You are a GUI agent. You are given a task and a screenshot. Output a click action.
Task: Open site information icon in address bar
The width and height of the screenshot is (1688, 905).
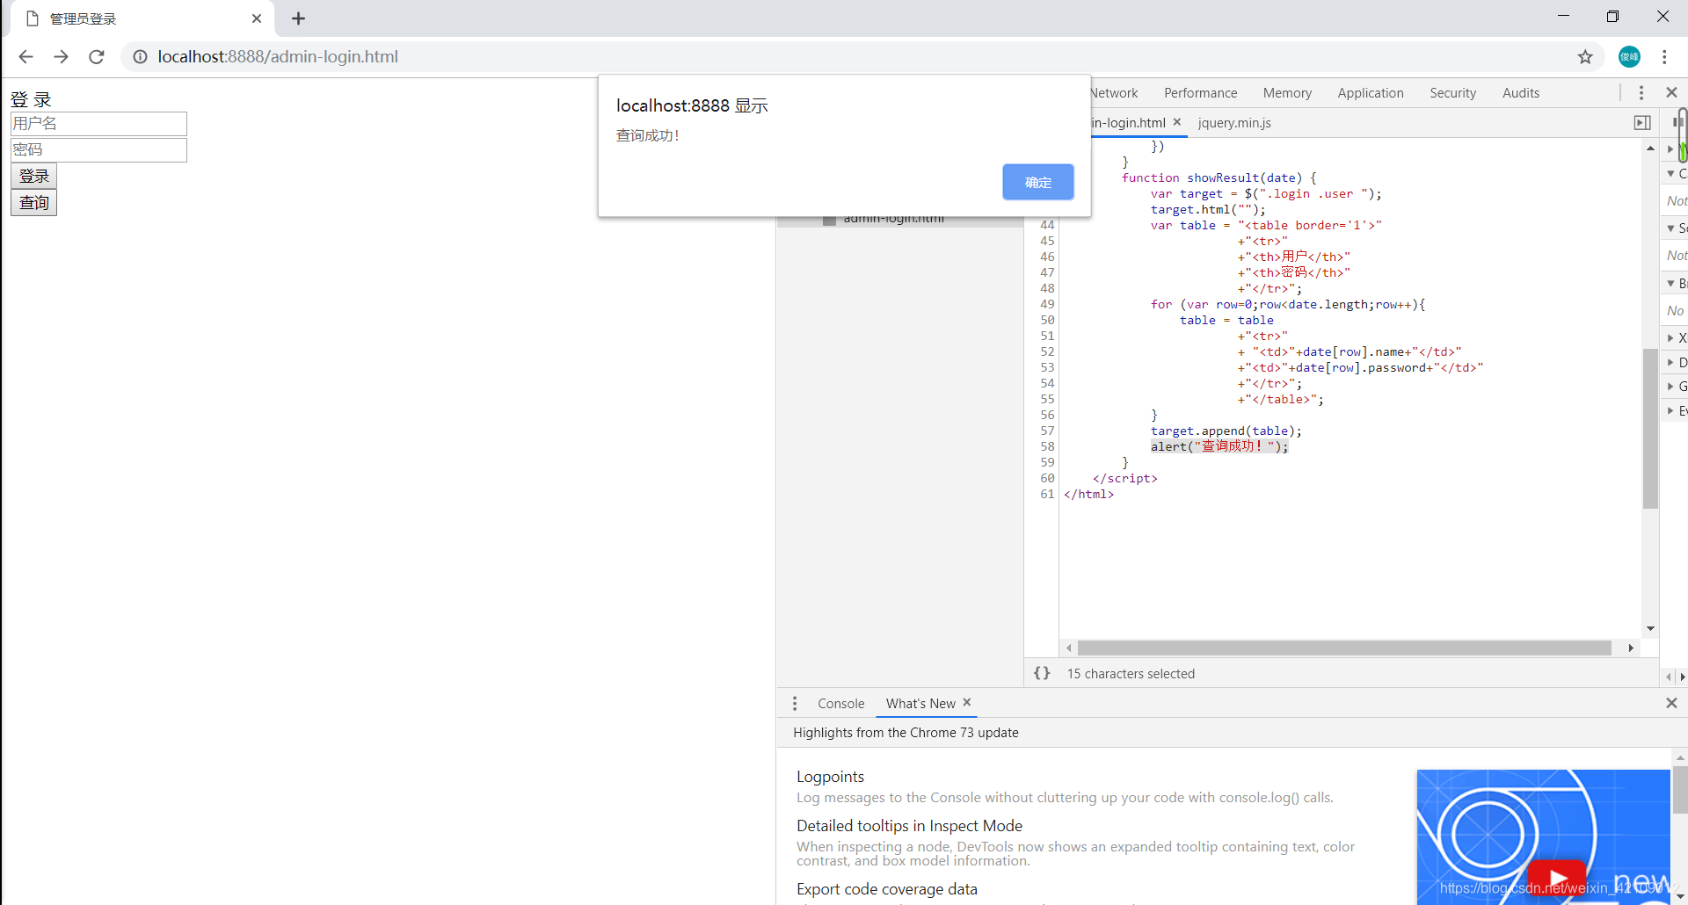pos(140,57)
